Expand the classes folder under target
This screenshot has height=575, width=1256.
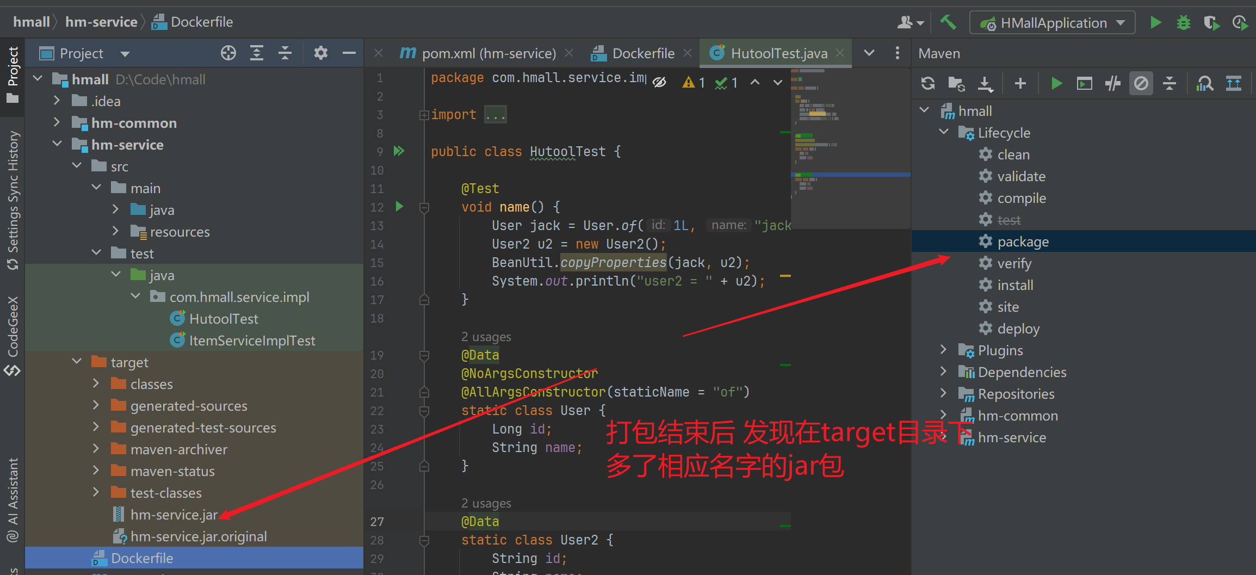(x=96, y=384)
